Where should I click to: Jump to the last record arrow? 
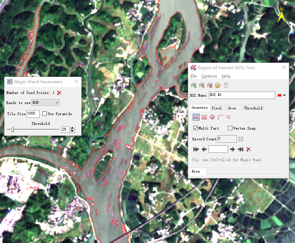[x=241, y=149]
